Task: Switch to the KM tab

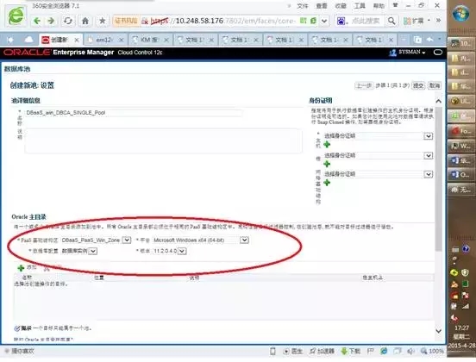Action: [149, 40]
